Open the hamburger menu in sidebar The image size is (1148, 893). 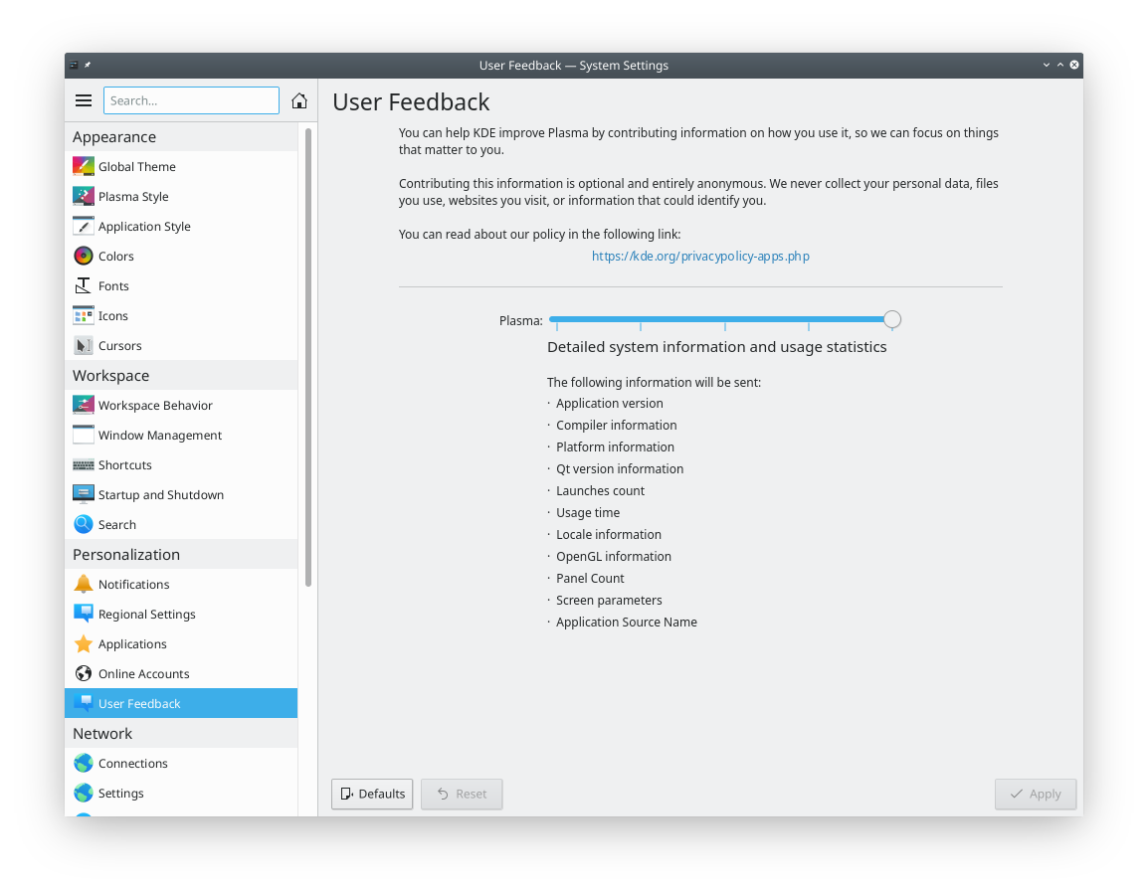click(x=84, y=100)
